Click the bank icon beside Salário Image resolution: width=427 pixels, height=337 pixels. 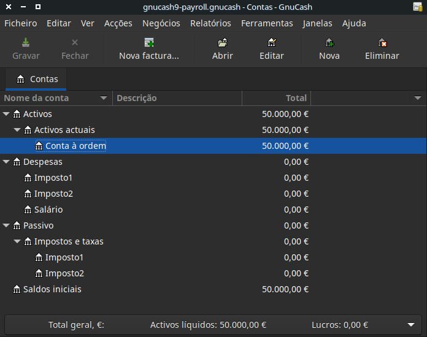[28, 210]
